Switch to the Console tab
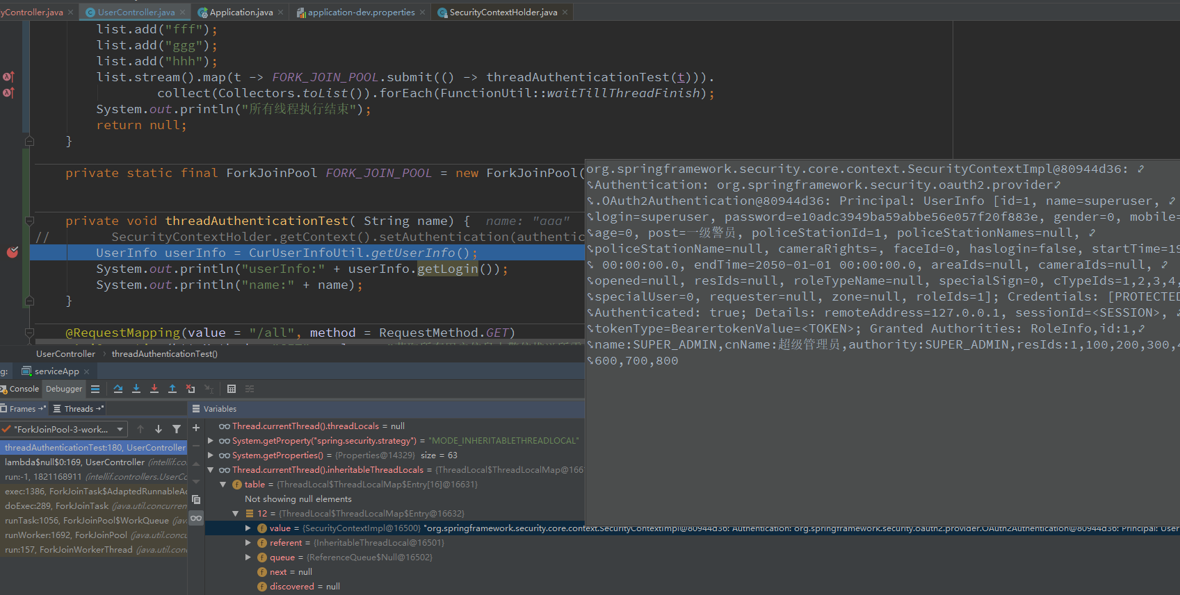 coord(20,389)
